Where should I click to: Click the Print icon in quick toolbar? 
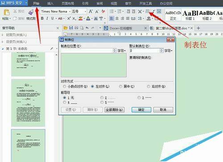pos(76,28)
